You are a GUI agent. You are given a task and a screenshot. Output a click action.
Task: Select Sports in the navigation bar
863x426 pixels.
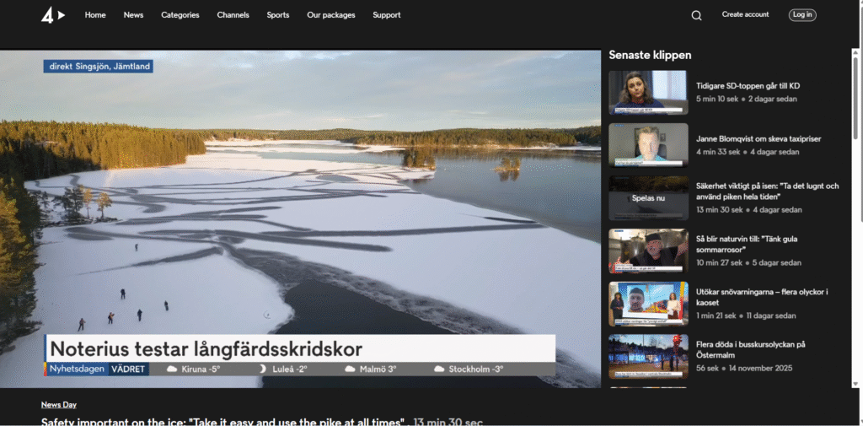click(278, 15)
